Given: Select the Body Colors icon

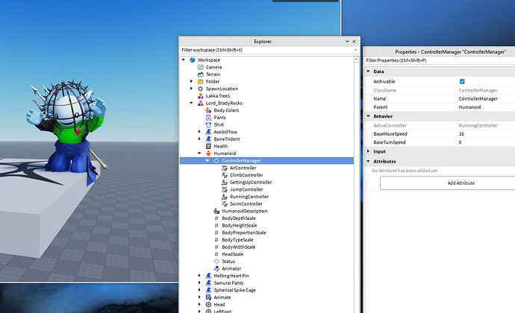Looking at the screenshot, I should click(208, 110).
